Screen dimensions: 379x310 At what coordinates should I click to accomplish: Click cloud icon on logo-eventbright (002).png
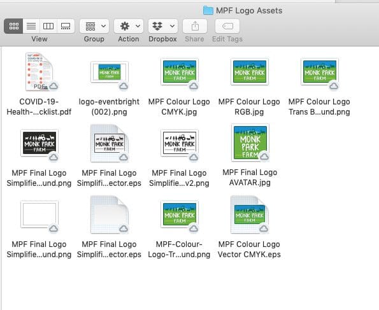coord(124,86)
